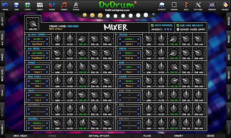Click the Floor bottom button
Viewport: 231px width, 138px height.
[147, 136]
